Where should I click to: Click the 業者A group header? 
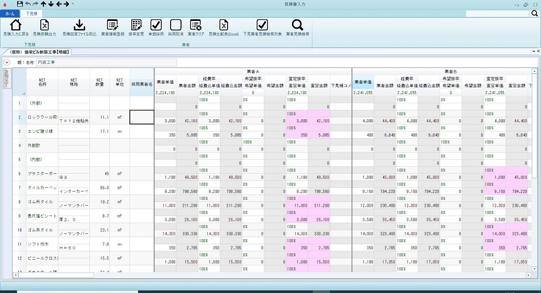253,72
